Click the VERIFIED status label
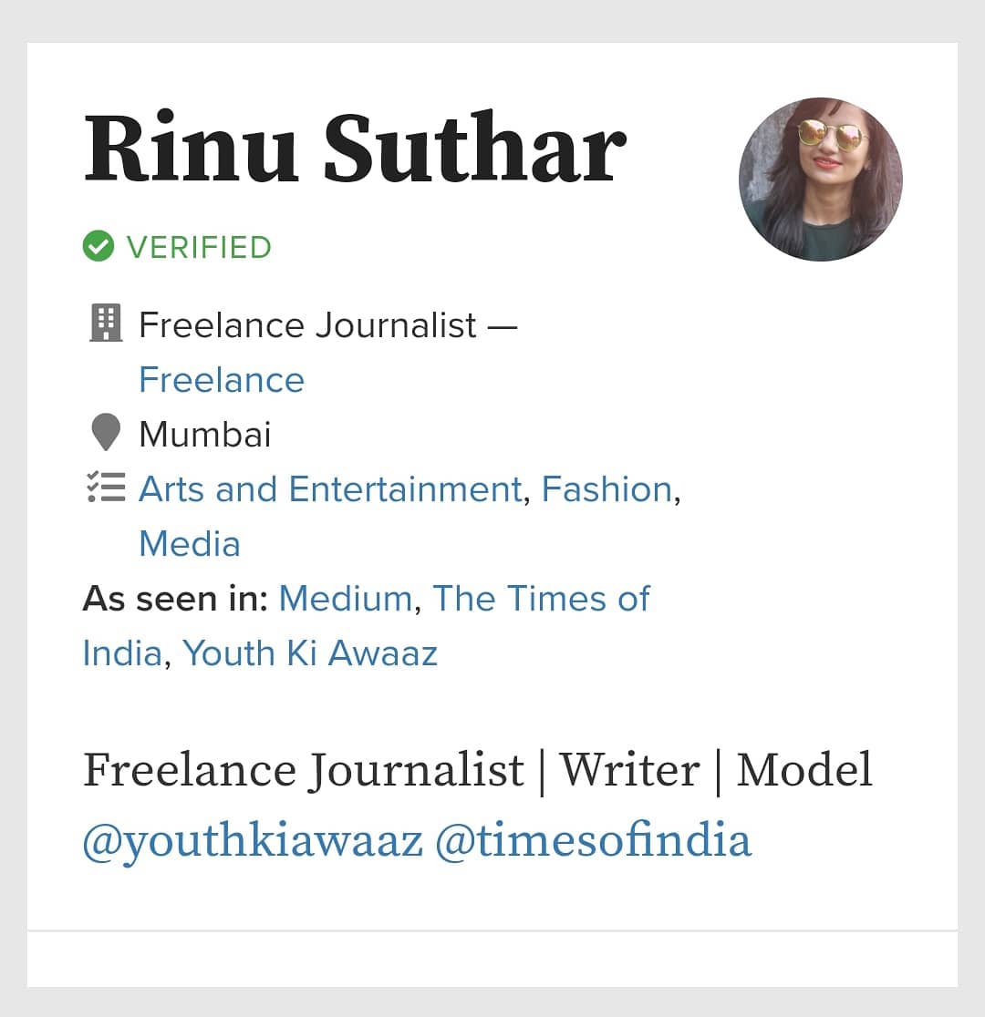 199,247
